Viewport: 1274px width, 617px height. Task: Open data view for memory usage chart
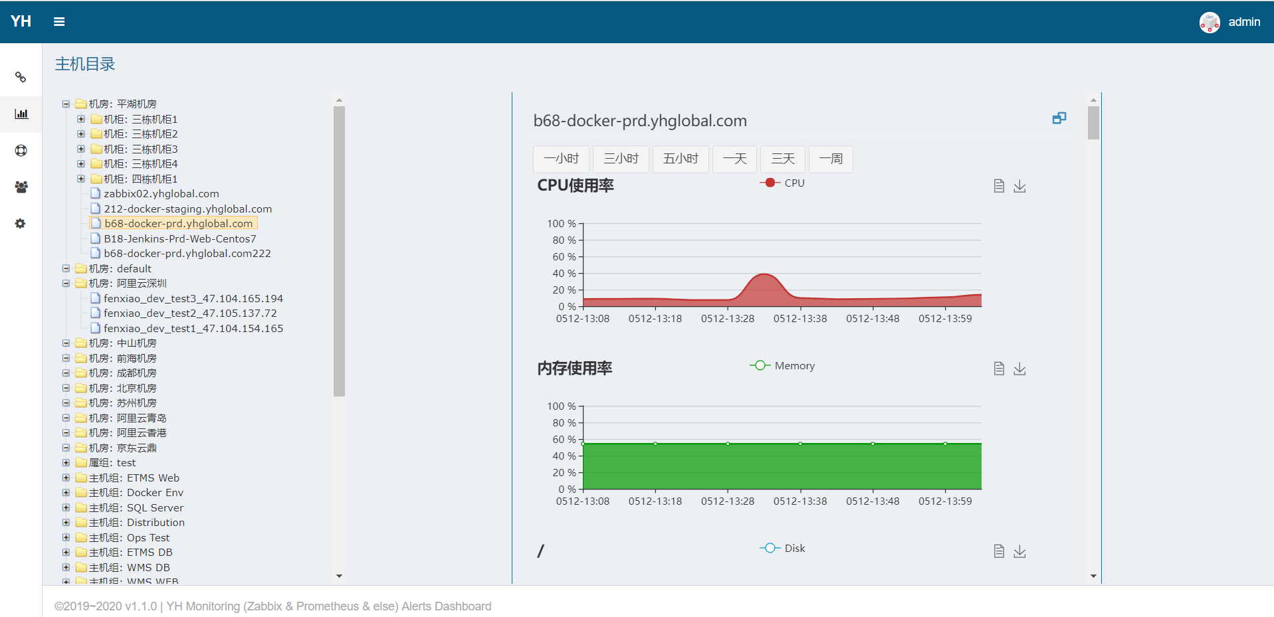(x=998, y=369)
